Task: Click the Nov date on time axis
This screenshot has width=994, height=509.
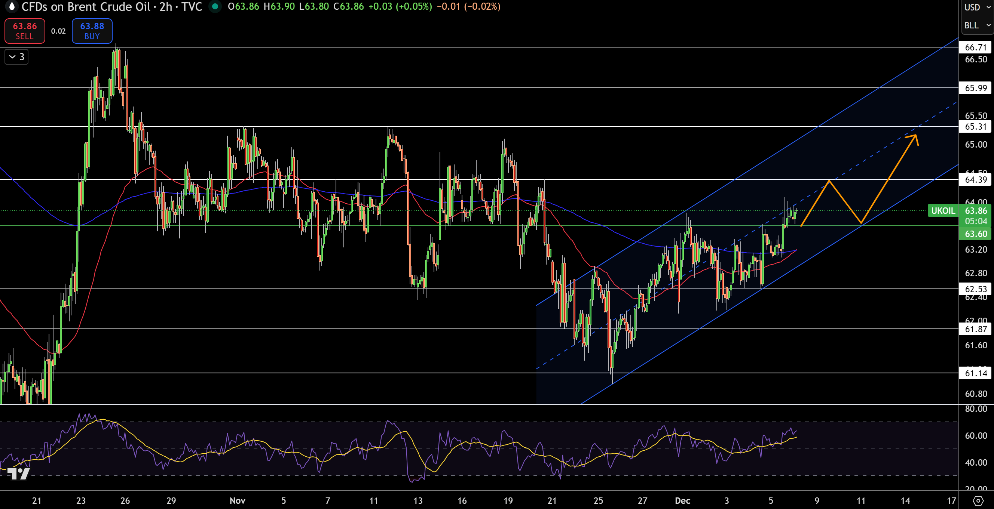Action: [x=237, y=500]
